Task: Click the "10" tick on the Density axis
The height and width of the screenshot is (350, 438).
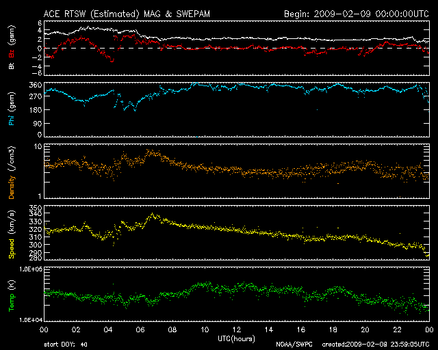Action: click(38, 146)
